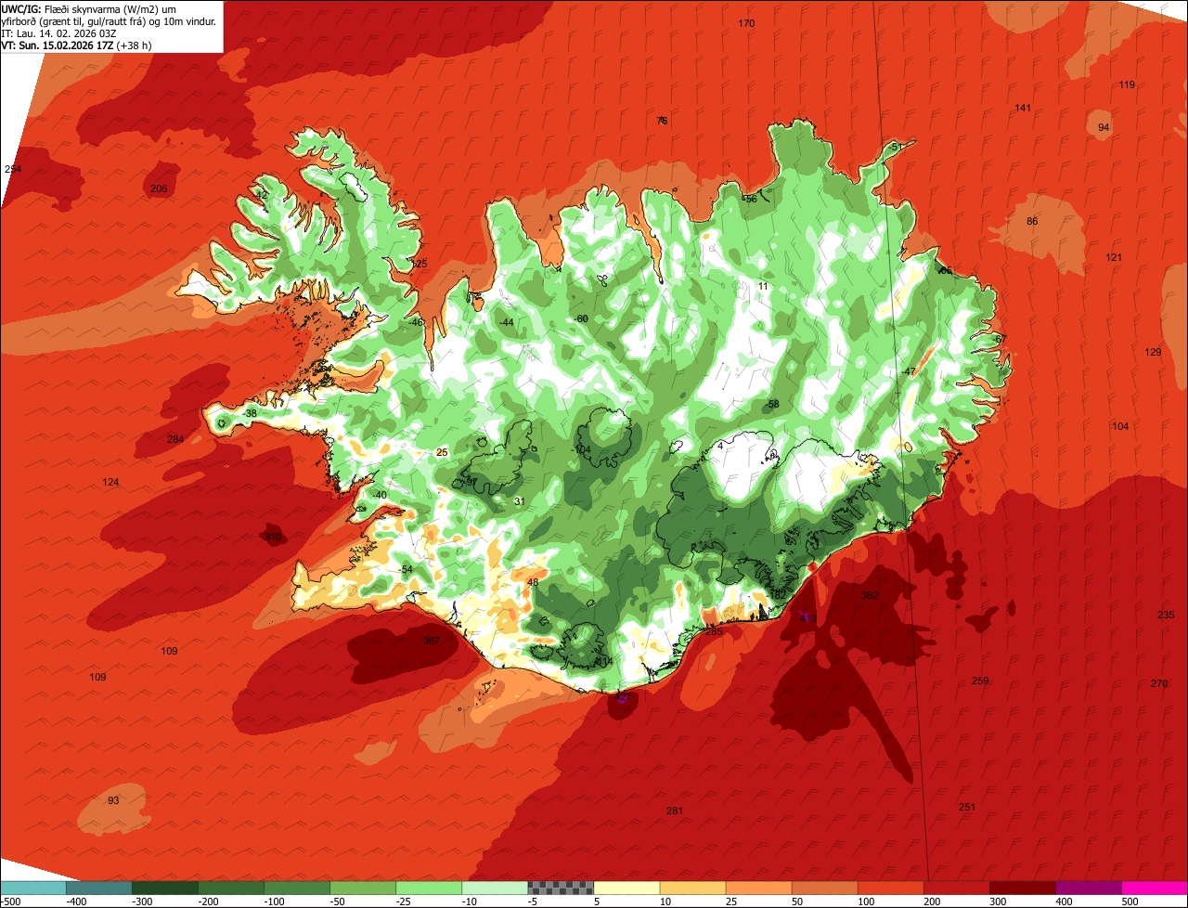
Task: Click the red 200 to 300 legend swatch
Action: pos(956,888)
